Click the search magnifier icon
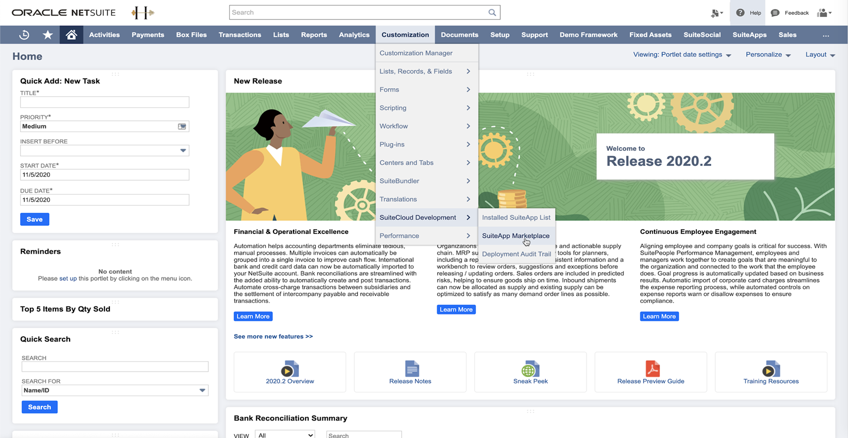The height and width of the screenshot is (438, 848). (x=492, y=13)
